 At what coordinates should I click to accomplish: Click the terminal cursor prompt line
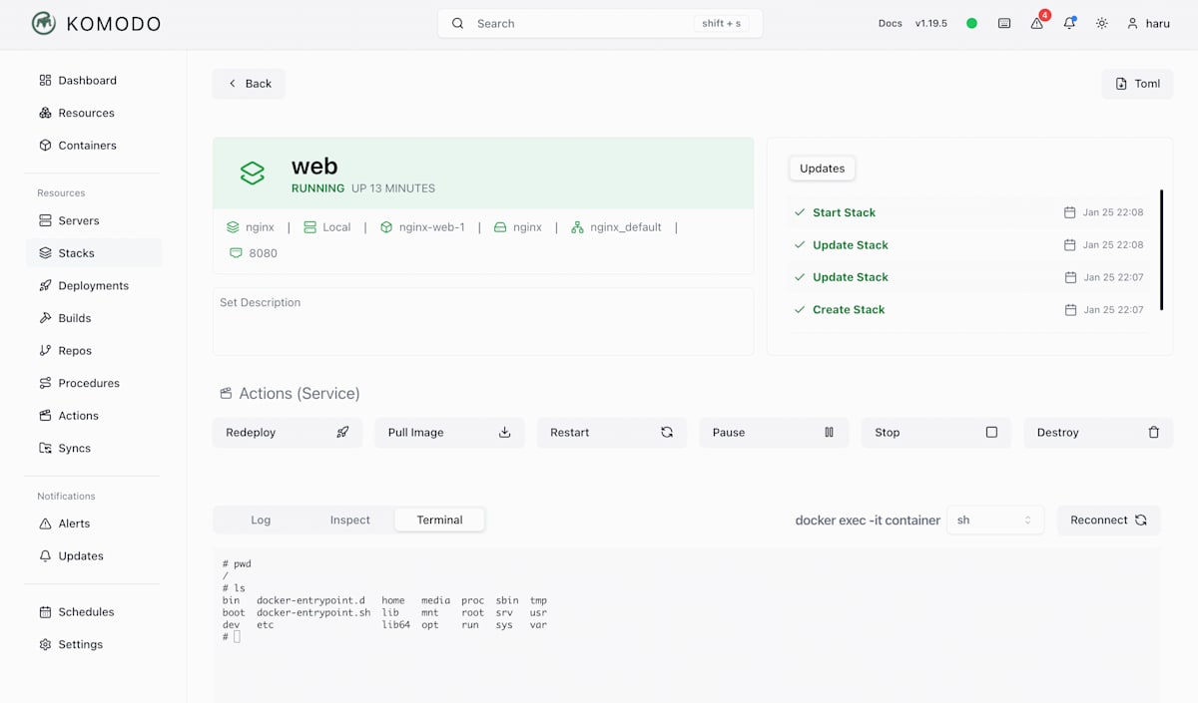point(232,637)
